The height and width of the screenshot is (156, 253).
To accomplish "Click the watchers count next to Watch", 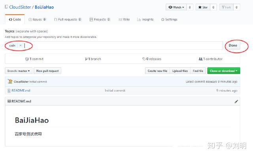I will pyautogui.click(x=190, y=7).
